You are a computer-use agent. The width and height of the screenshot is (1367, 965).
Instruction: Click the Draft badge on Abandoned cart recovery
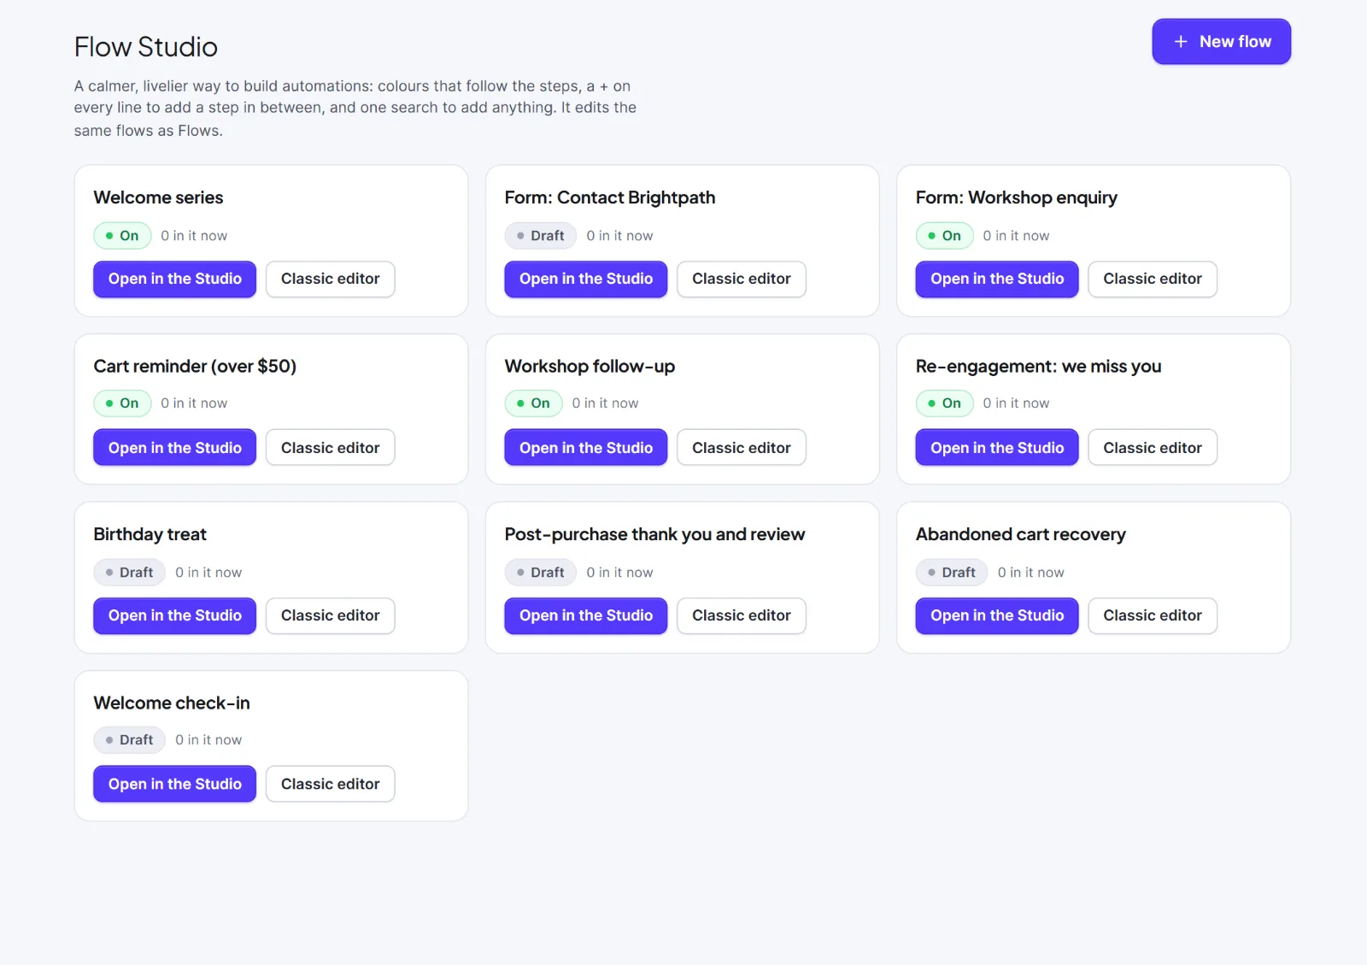click(952, 572)
